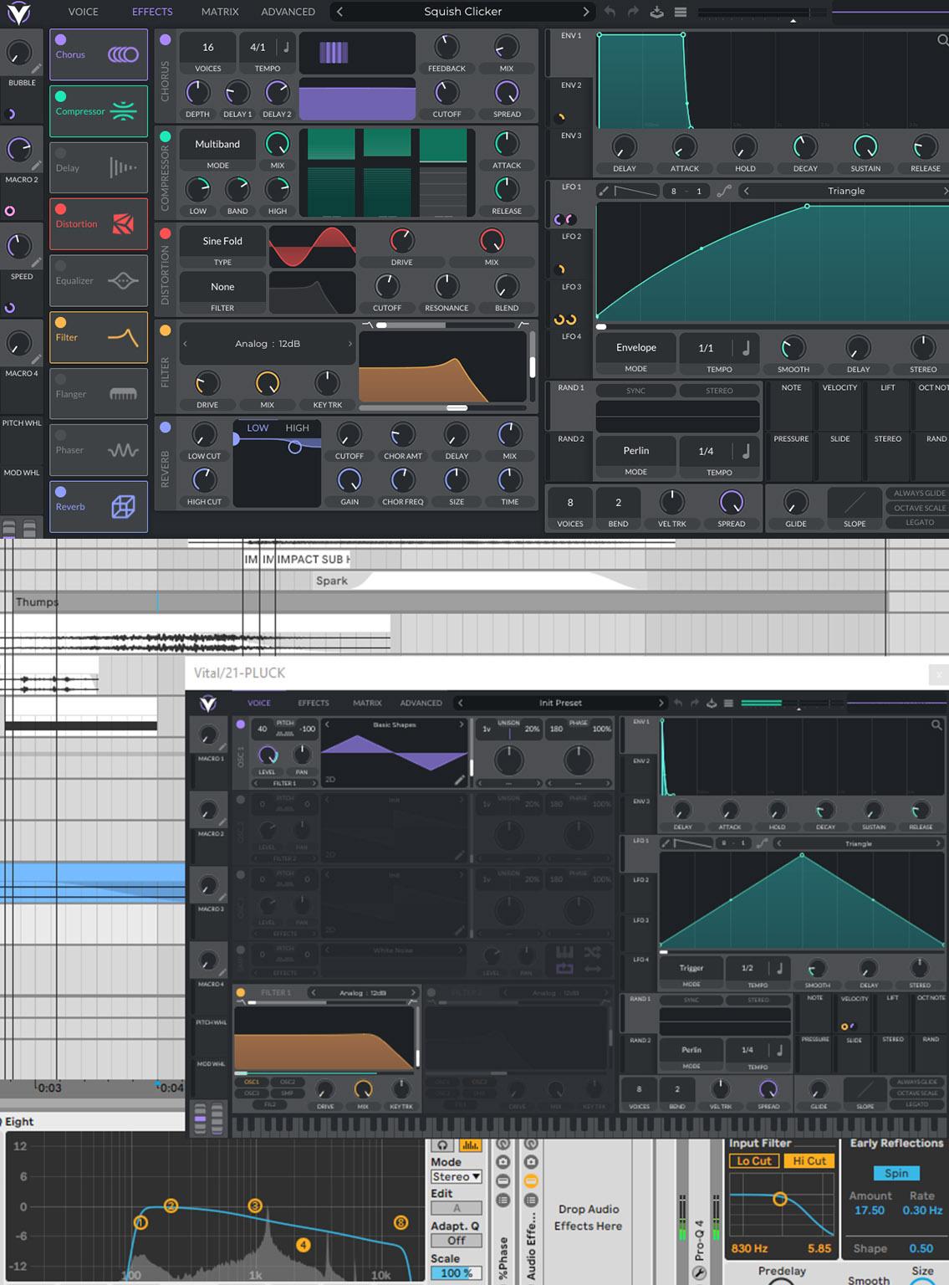The image size is (949, 1285).
Task: Adjust the reverb SIZE knob
Action: [x=457, y=479]
